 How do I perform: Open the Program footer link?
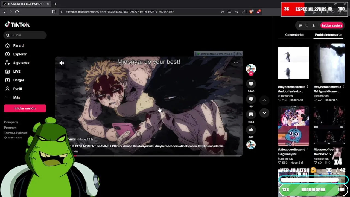tap(10, 128)
